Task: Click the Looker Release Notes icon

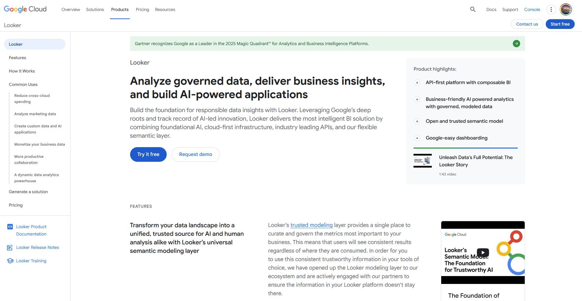Action: click(x=10, y=247)
